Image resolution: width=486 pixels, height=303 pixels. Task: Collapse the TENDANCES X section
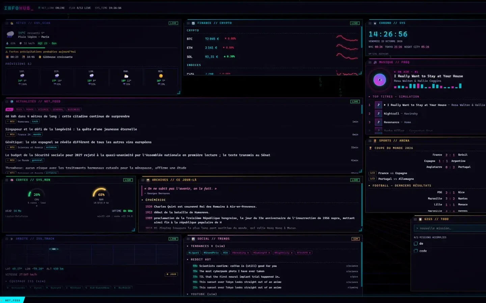[x=206, y=246]
